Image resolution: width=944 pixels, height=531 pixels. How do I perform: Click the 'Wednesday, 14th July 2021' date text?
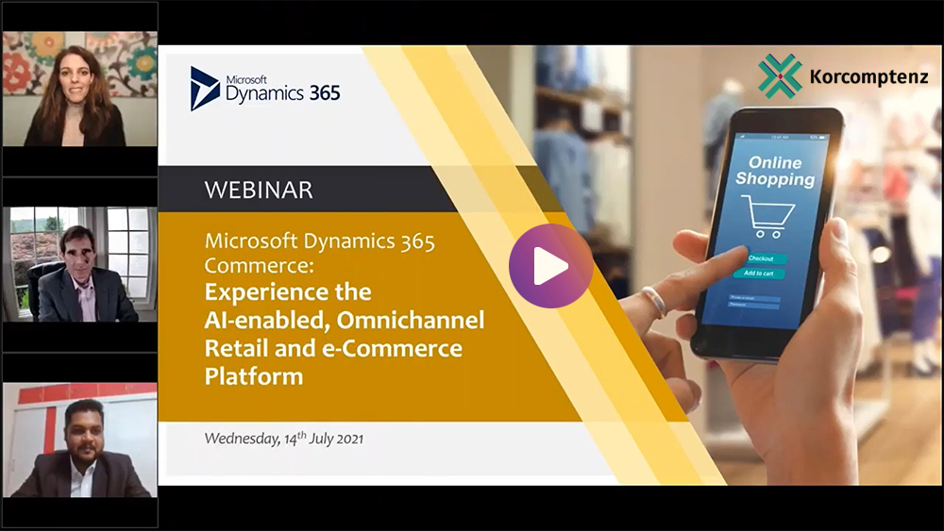(x=283, y=438)
